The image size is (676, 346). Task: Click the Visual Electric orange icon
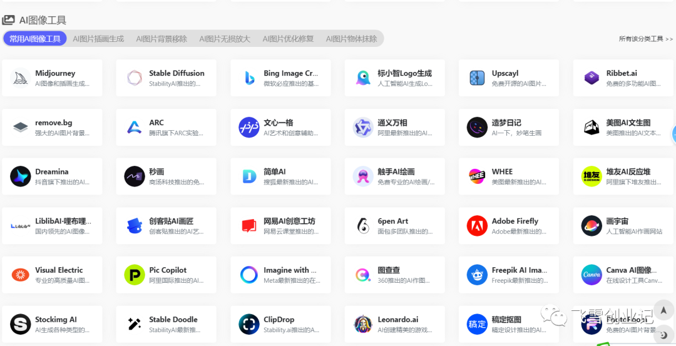[20, 275]
